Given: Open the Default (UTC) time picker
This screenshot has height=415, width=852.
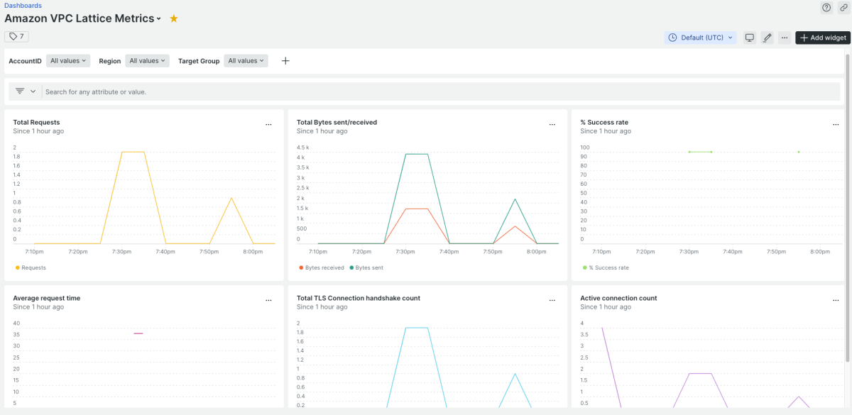Looking at the screenshot, I should (701, 38).
